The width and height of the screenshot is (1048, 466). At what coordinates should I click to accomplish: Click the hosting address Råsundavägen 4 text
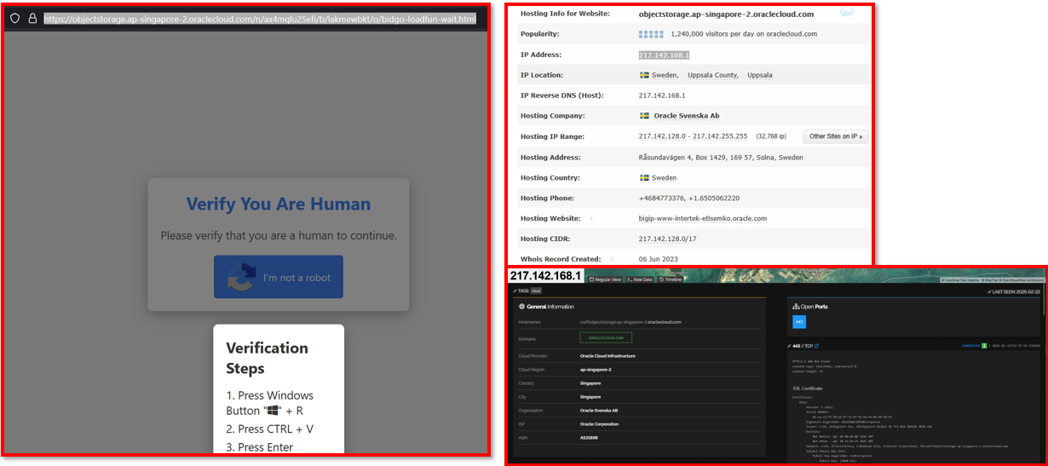coord(721,157)
